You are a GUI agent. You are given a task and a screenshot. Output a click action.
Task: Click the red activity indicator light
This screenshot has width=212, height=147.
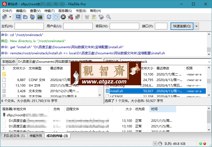pyautogui.click(x=205, y=144)
